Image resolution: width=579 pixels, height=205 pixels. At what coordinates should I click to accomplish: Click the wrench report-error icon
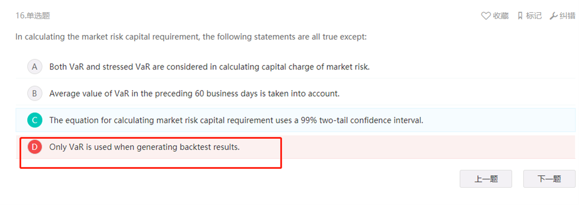(x=553, y=16)
